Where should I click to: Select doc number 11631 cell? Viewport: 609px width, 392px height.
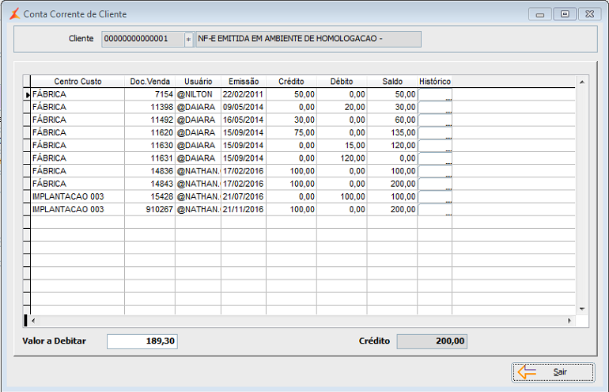pos(150,158)
